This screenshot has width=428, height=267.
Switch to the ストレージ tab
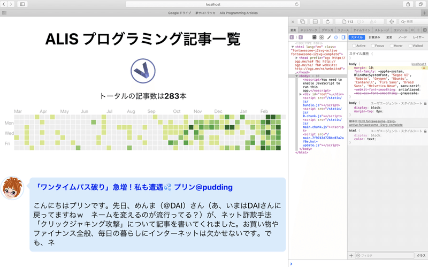click(381, 30)
